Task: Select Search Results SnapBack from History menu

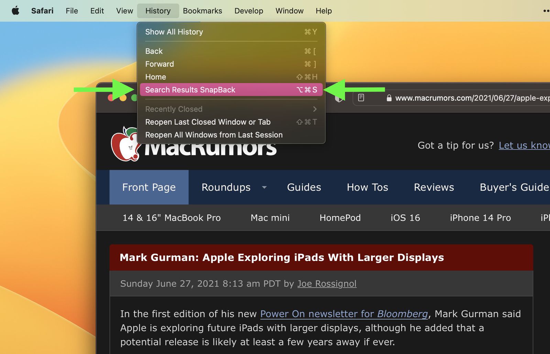Action: pos(190,90)
